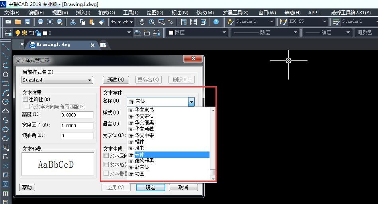Click the 确定 button
The width and height of the screenshot is (378, 204).
[x=151, y=187]
